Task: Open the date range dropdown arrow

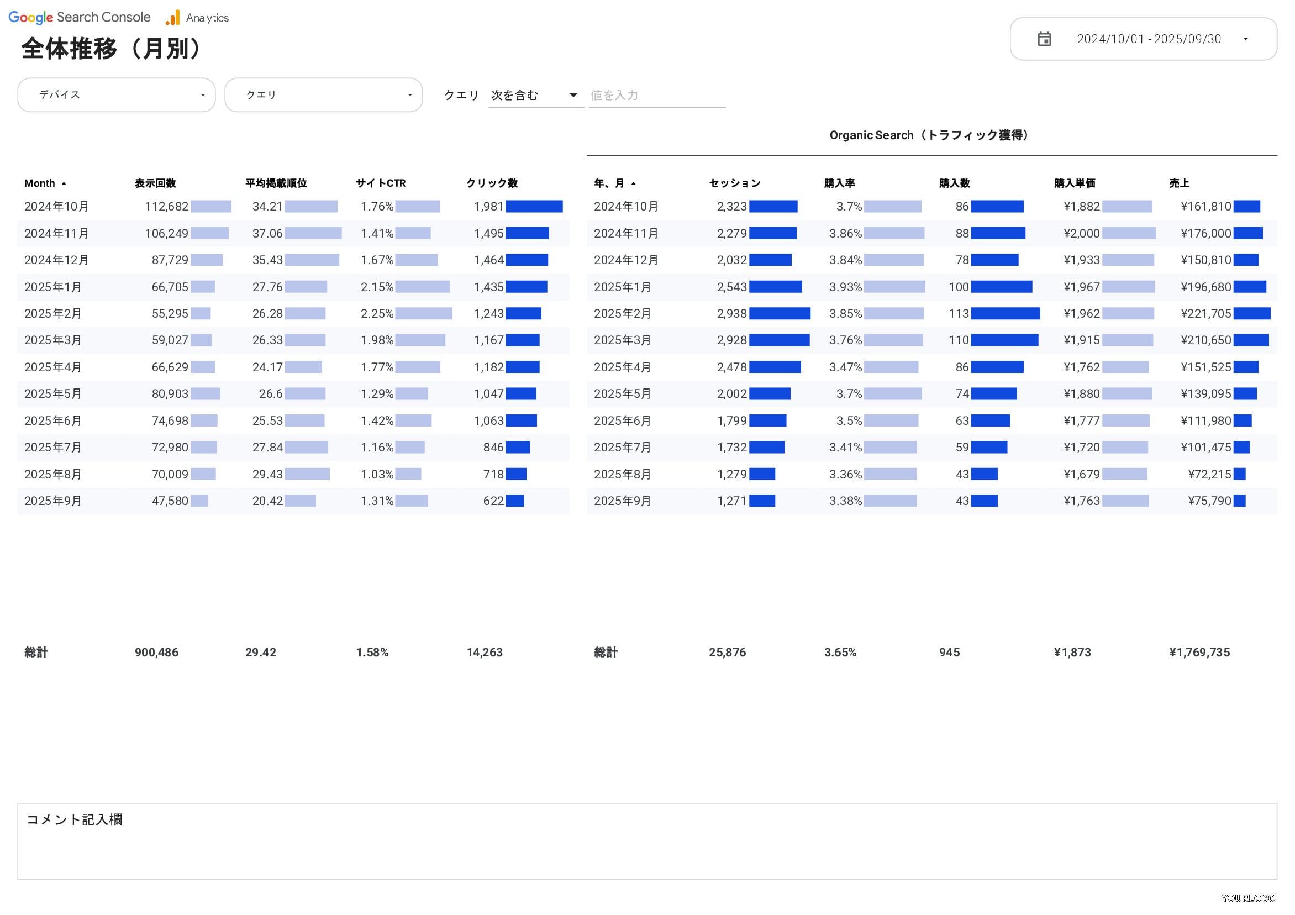Action: tap(1245, 39)
